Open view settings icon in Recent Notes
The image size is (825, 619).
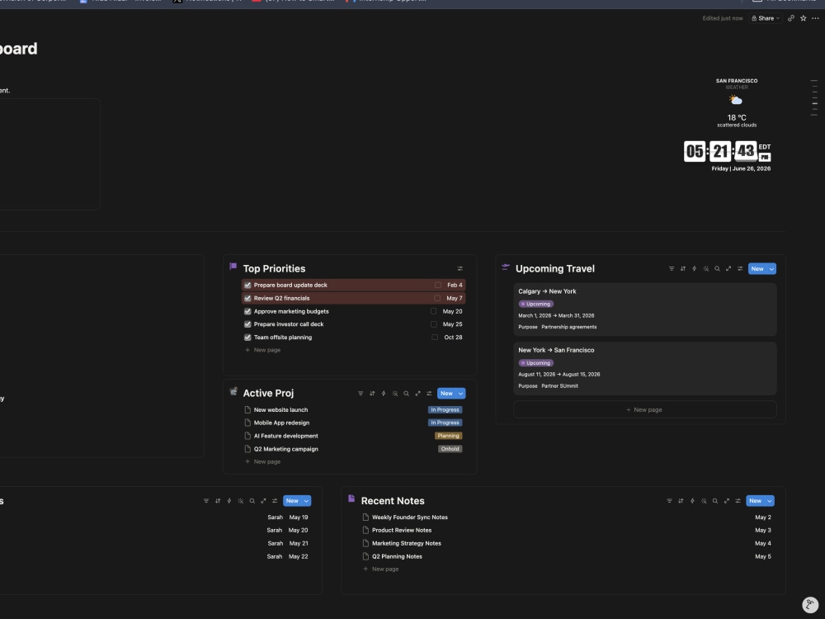[x=738, y=501]
